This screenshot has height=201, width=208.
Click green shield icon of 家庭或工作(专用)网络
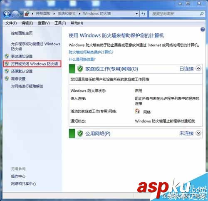coord(80,68)
